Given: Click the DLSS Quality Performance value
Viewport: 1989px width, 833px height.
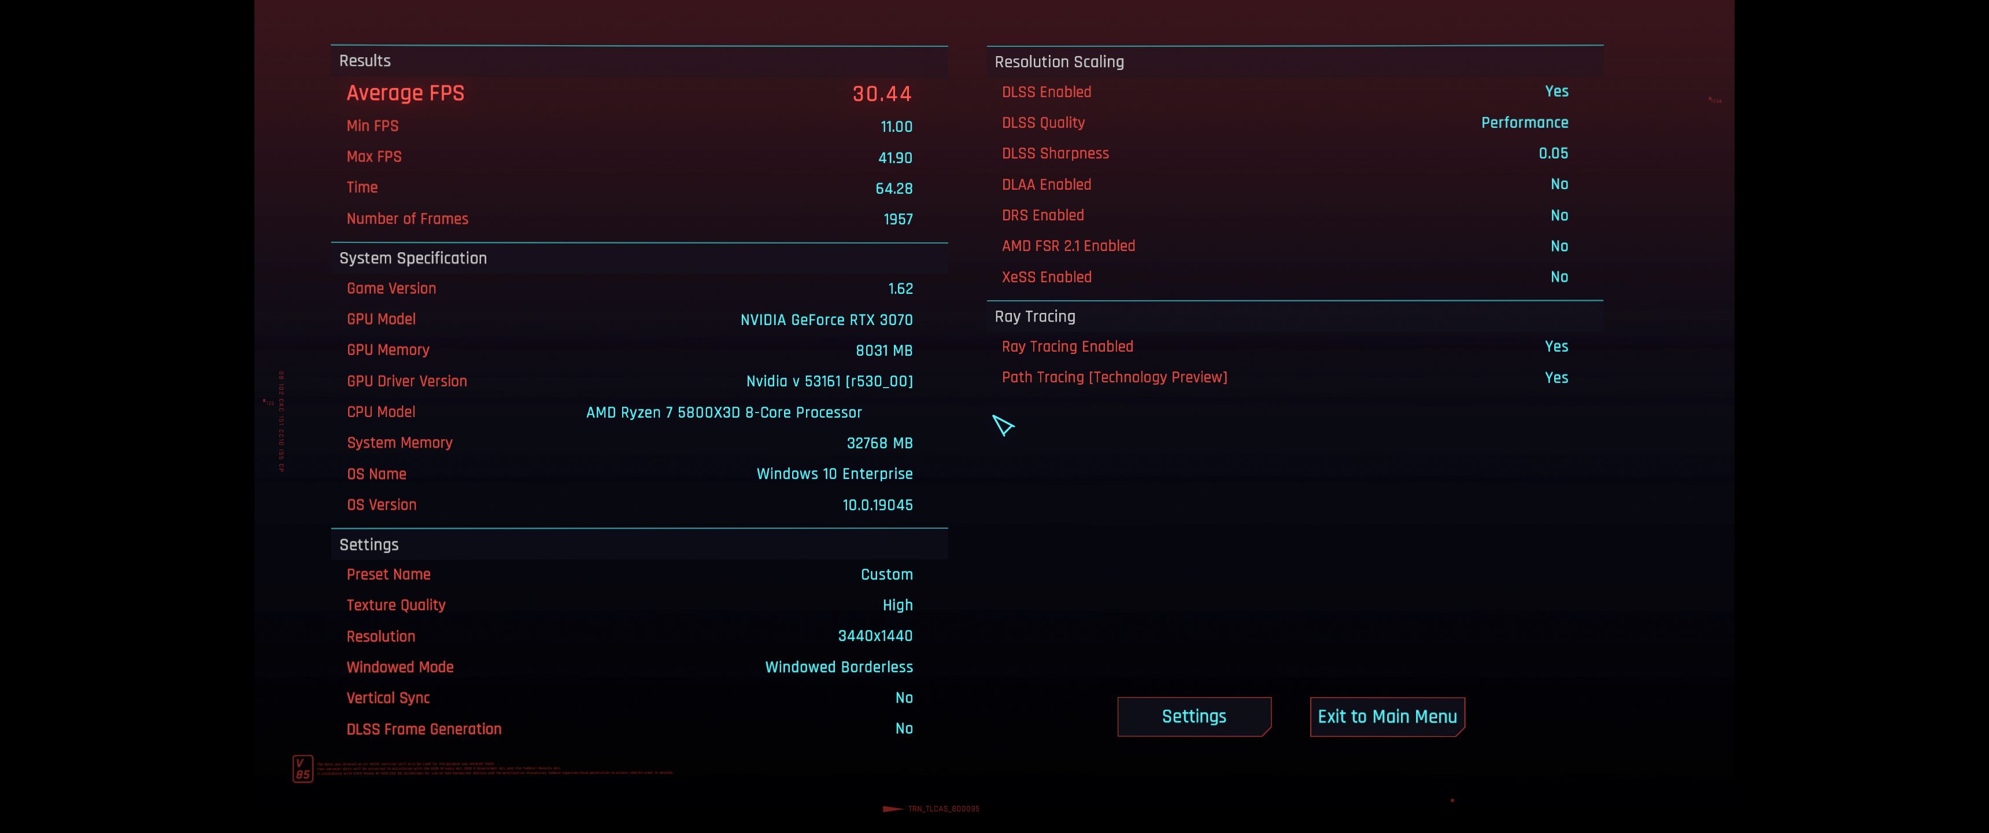Looking at the screenshot, I should 1524,122.
